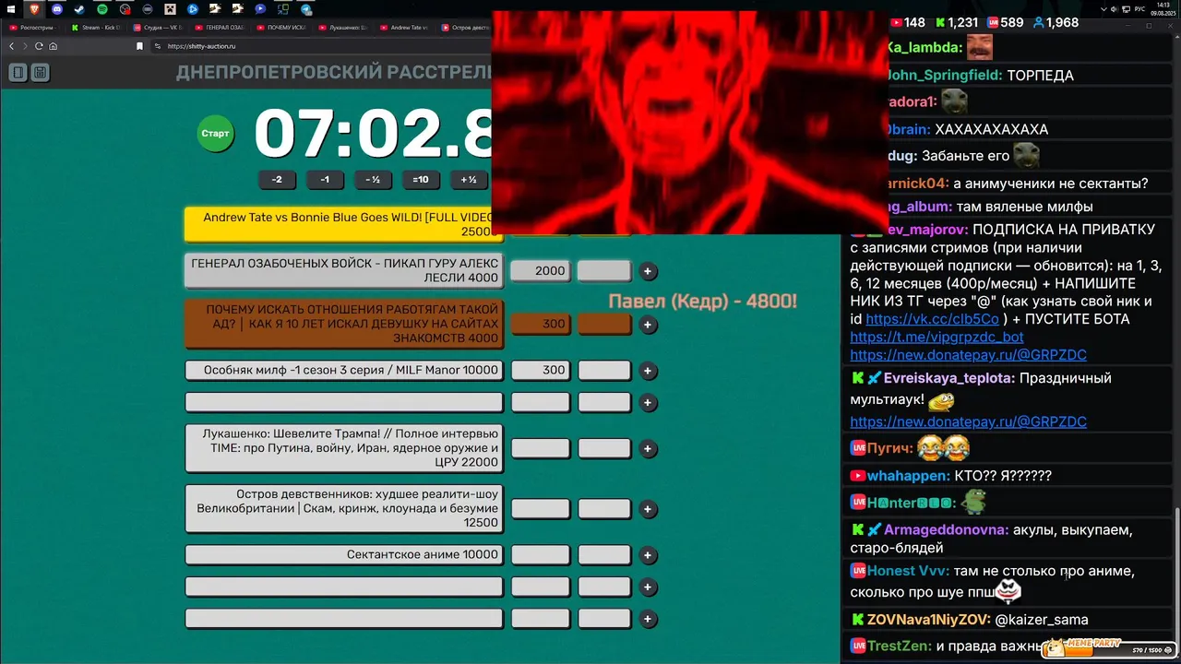Open the Minecraft taskbar icon
Screen dimensions: 1181x664
click(x=170, y=8)
